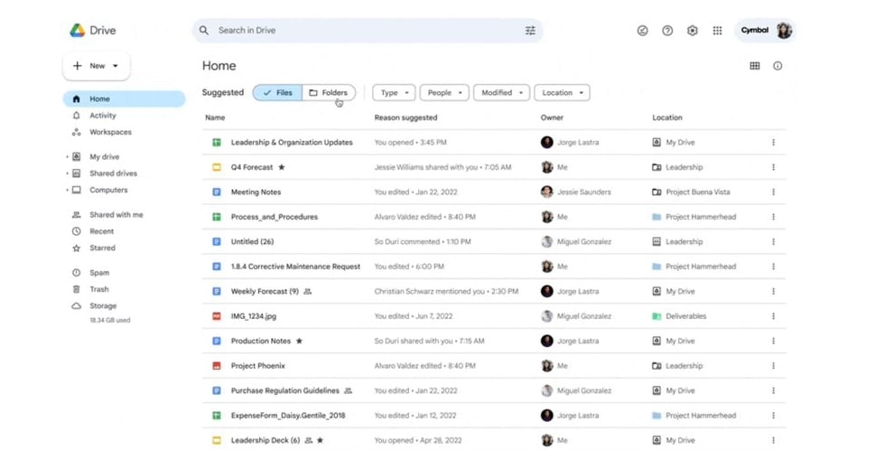This screenshot has width=875, height=450.
Task: Open the Type filter dropdown
Action: tap(394, 92)
